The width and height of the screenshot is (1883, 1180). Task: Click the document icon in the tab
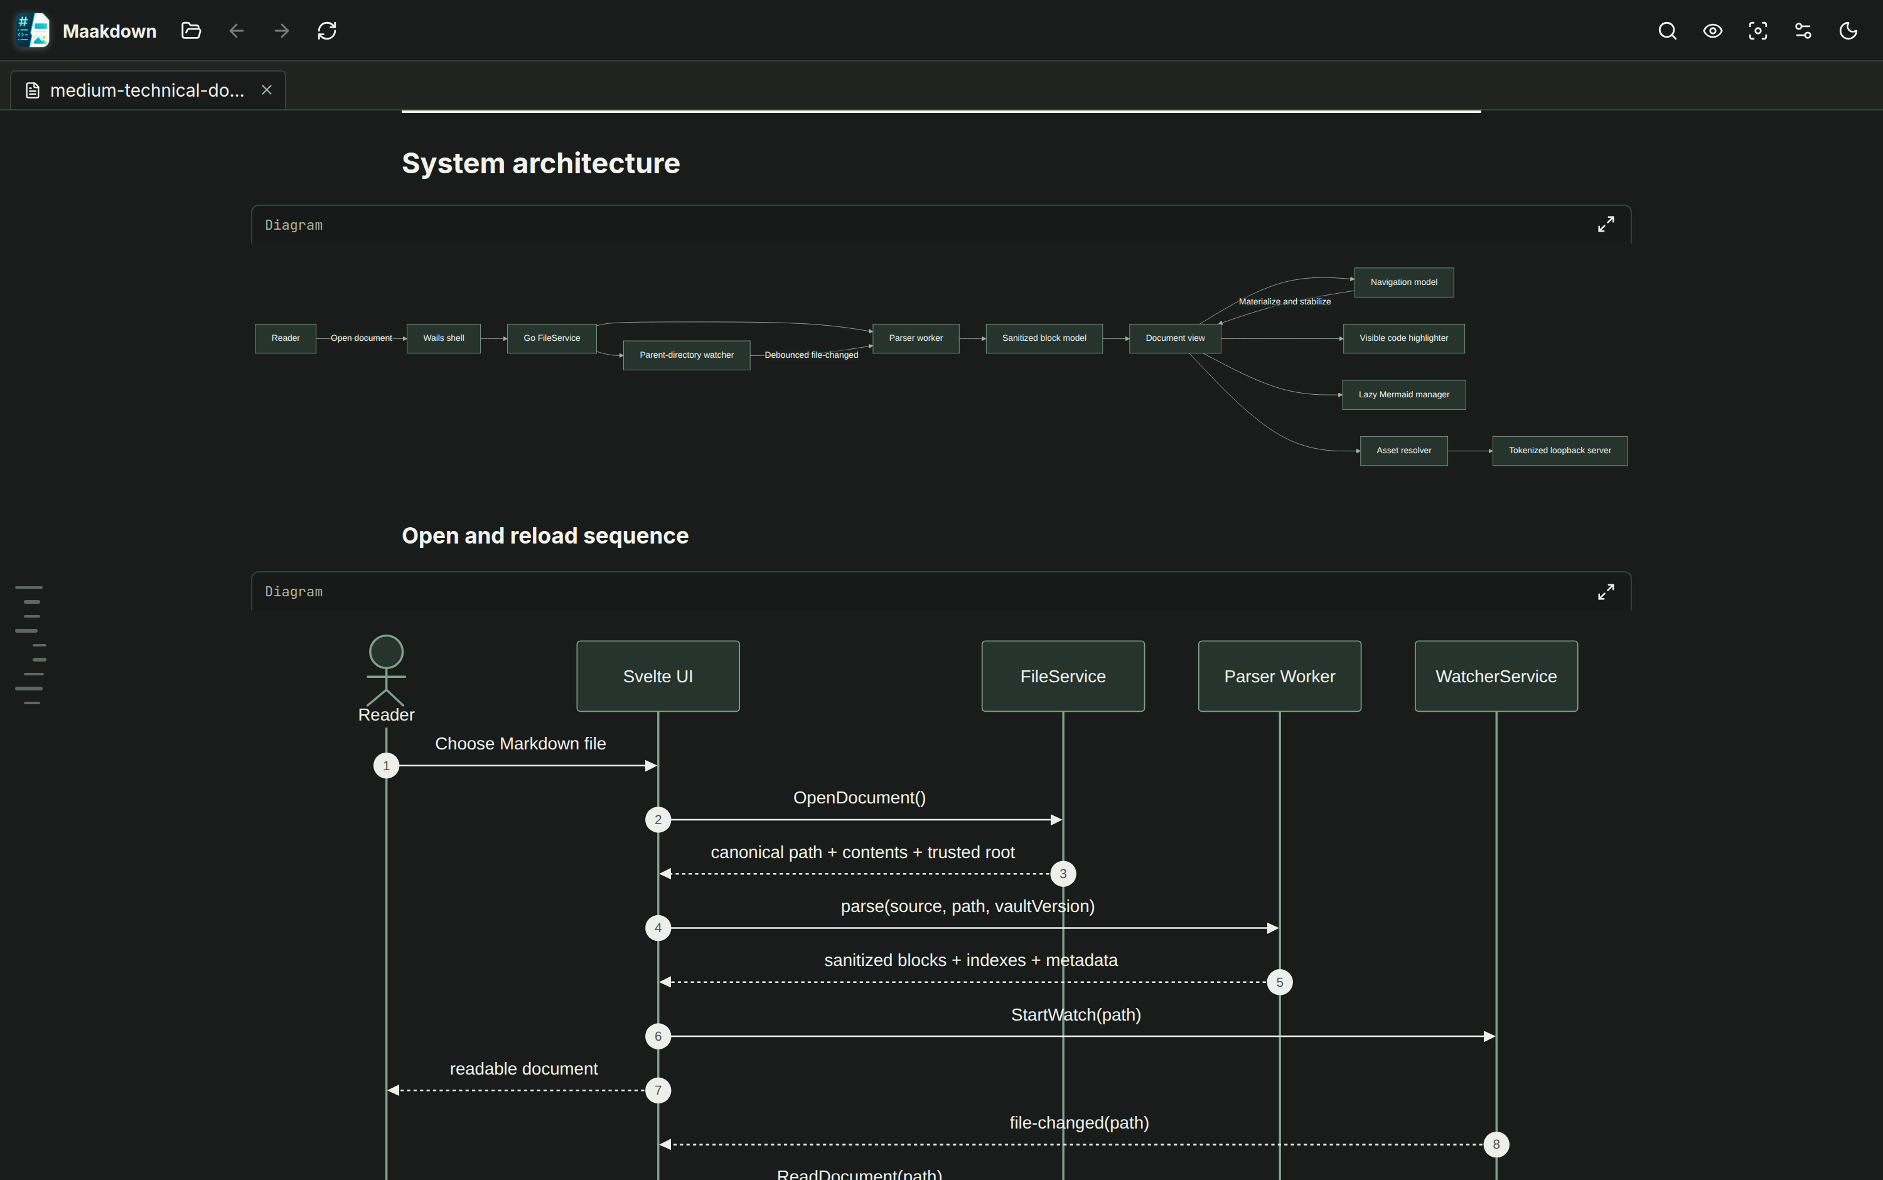pyautogui.click(x=33, y=90)
